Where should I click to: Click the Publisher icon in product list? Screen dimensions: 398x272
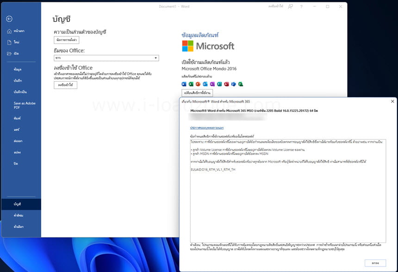click(219, 84)
